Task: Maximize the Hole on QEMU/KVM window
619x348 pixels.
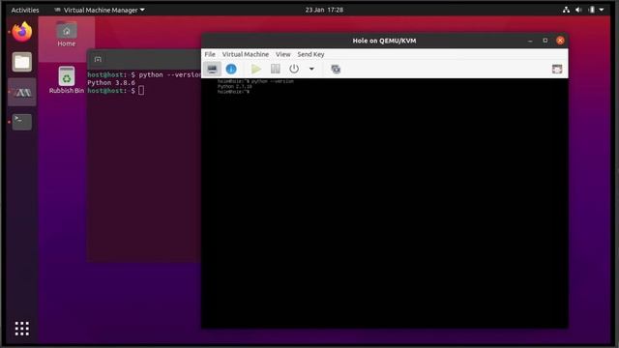Action: pos(545,41)
